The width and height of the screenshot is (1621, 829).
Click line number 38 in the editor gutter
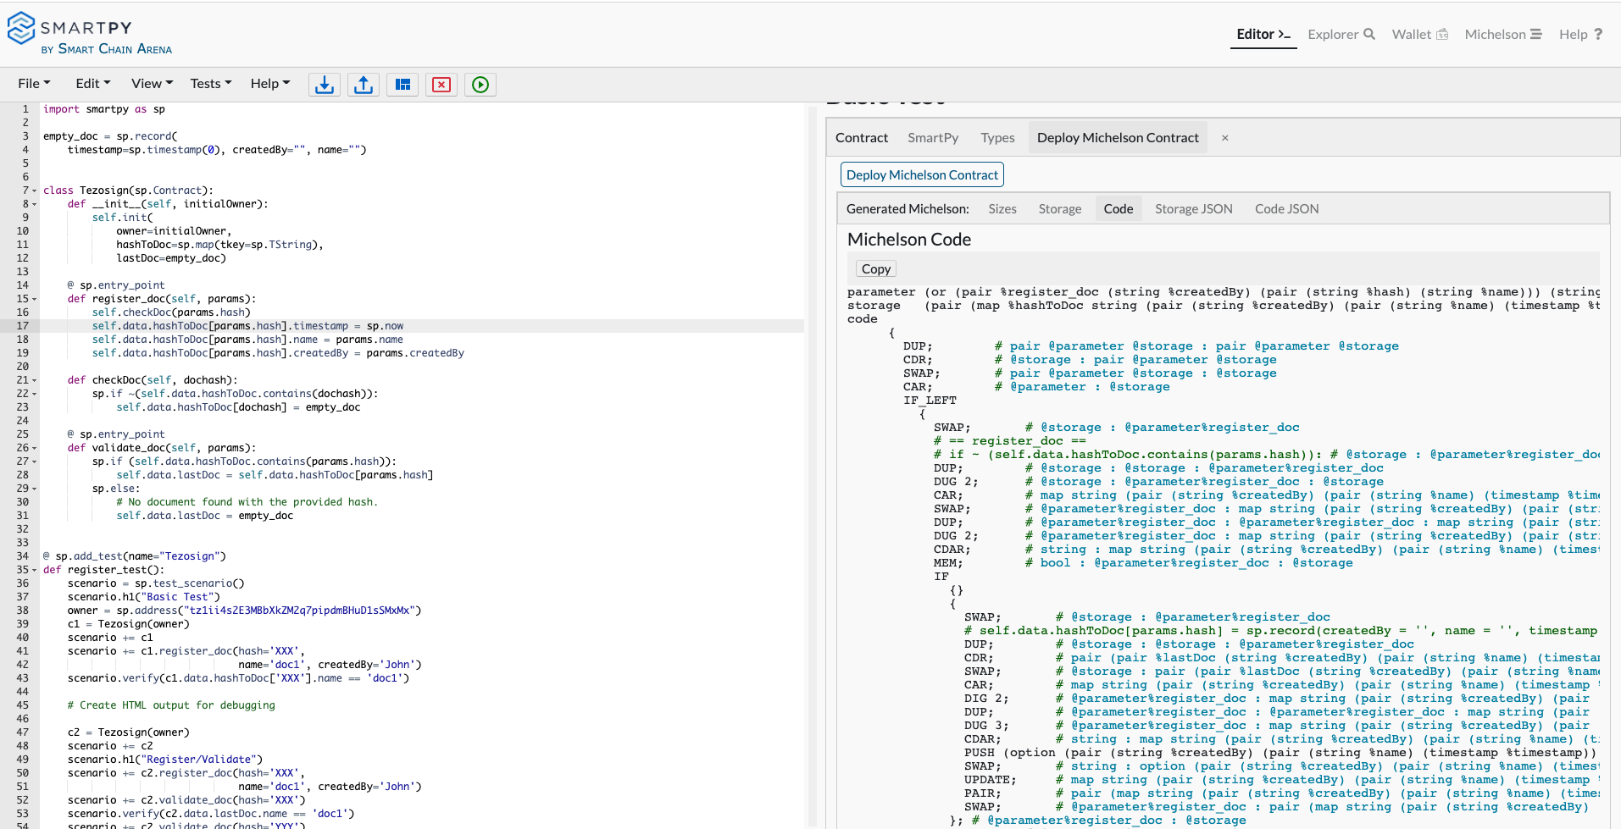click(23, 611)
